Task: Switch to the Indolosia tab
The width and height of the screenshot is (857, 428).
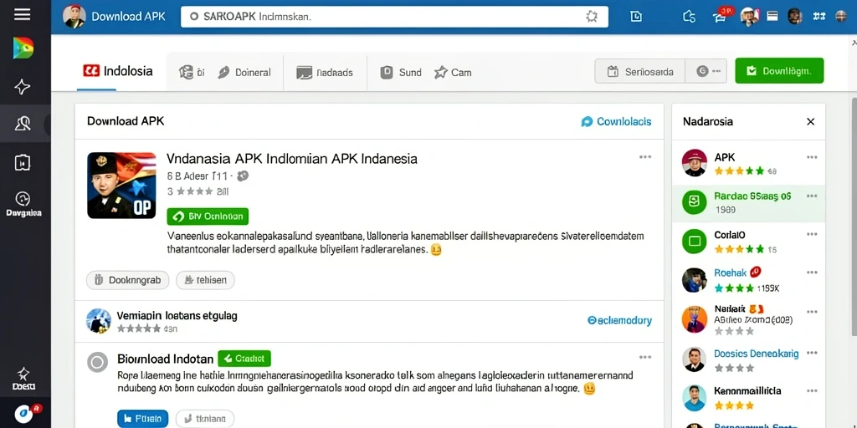Action: pyautogui.click(x=119, y=71)
